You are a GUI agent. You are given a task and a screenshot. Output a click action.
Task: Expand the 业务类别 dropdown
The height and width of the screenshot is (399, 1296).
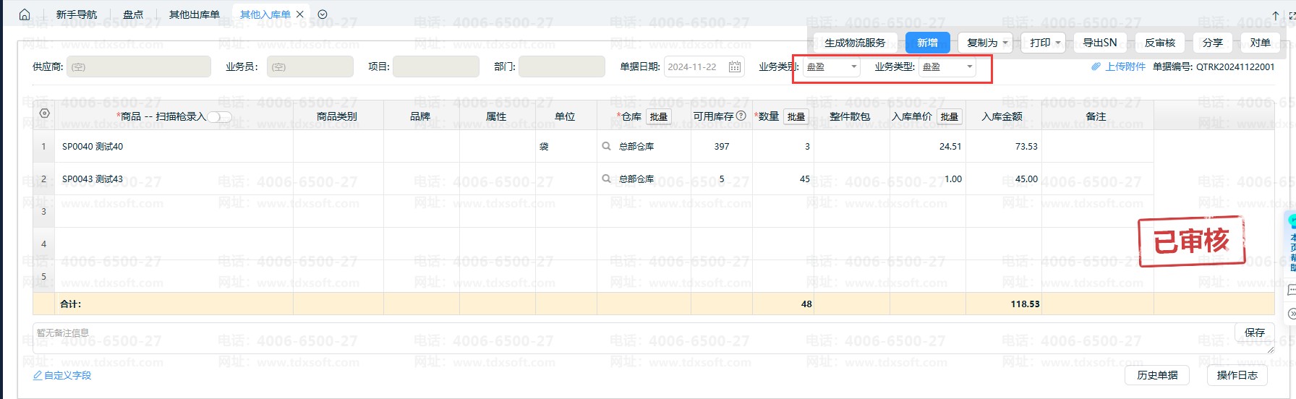click(832, 67)
